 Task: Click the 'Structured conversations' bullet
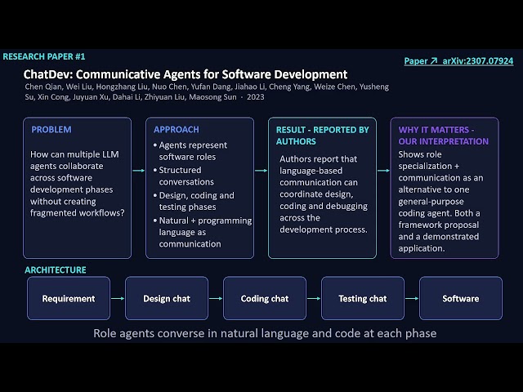click(183, 176)
